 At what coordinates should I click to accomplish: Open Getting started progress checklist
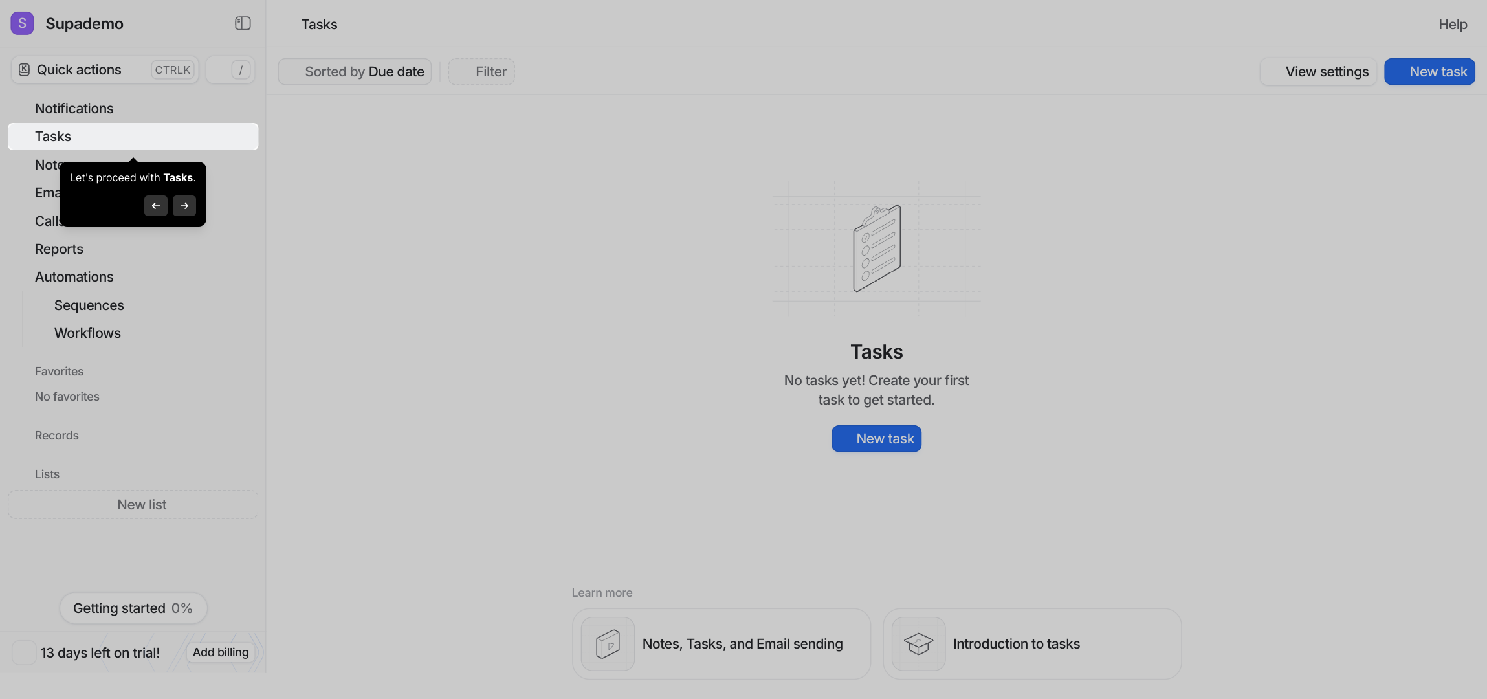pos(133,608)
